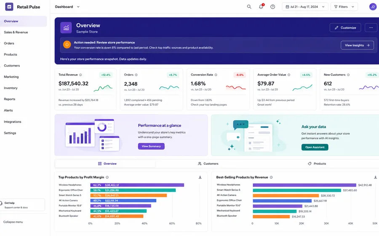Click the -8.0% Conversion Rate badge
Image resolution: width=379 pixels, height=236 pixels.
coord(240,75)
